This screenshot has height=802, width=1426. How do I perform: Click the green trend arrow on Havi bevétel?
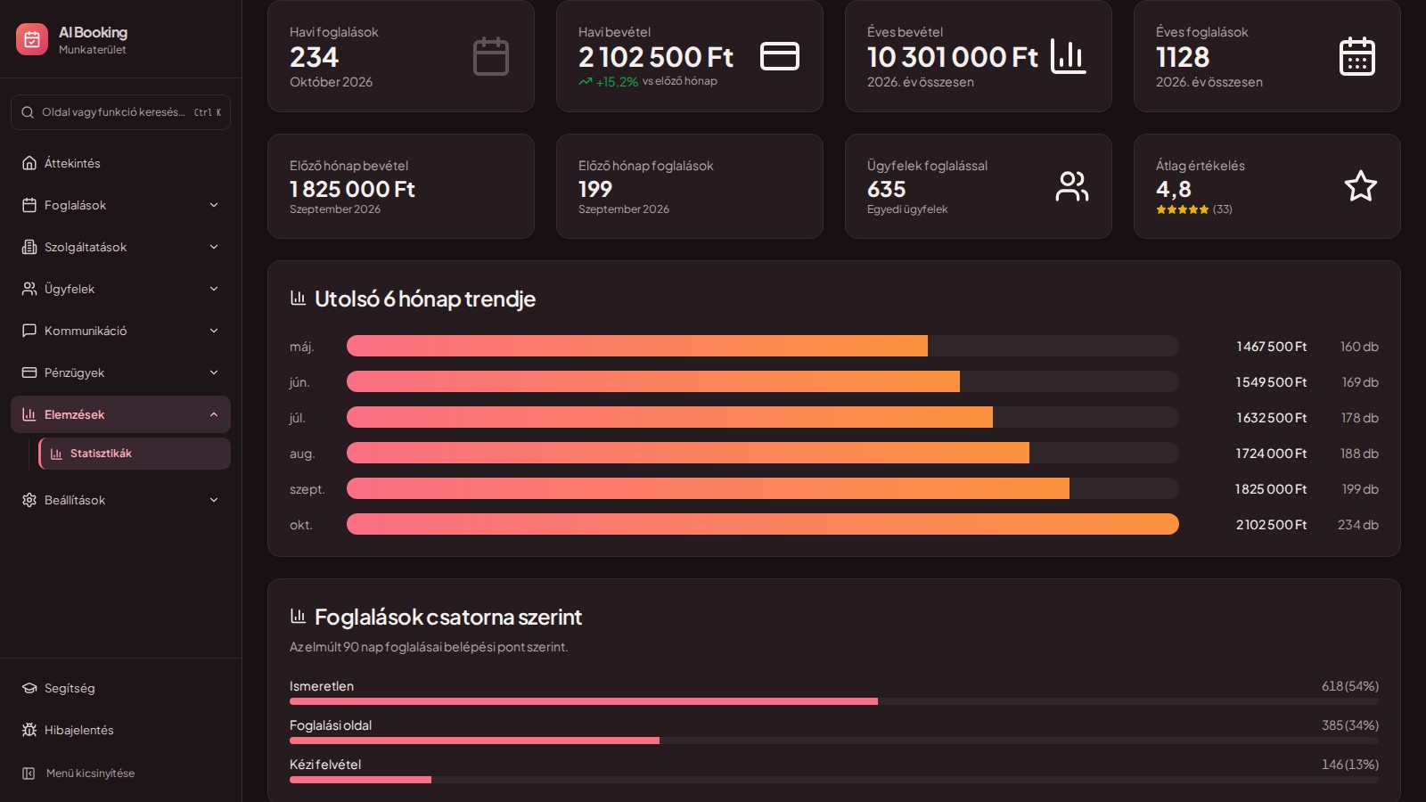(586, 81)
